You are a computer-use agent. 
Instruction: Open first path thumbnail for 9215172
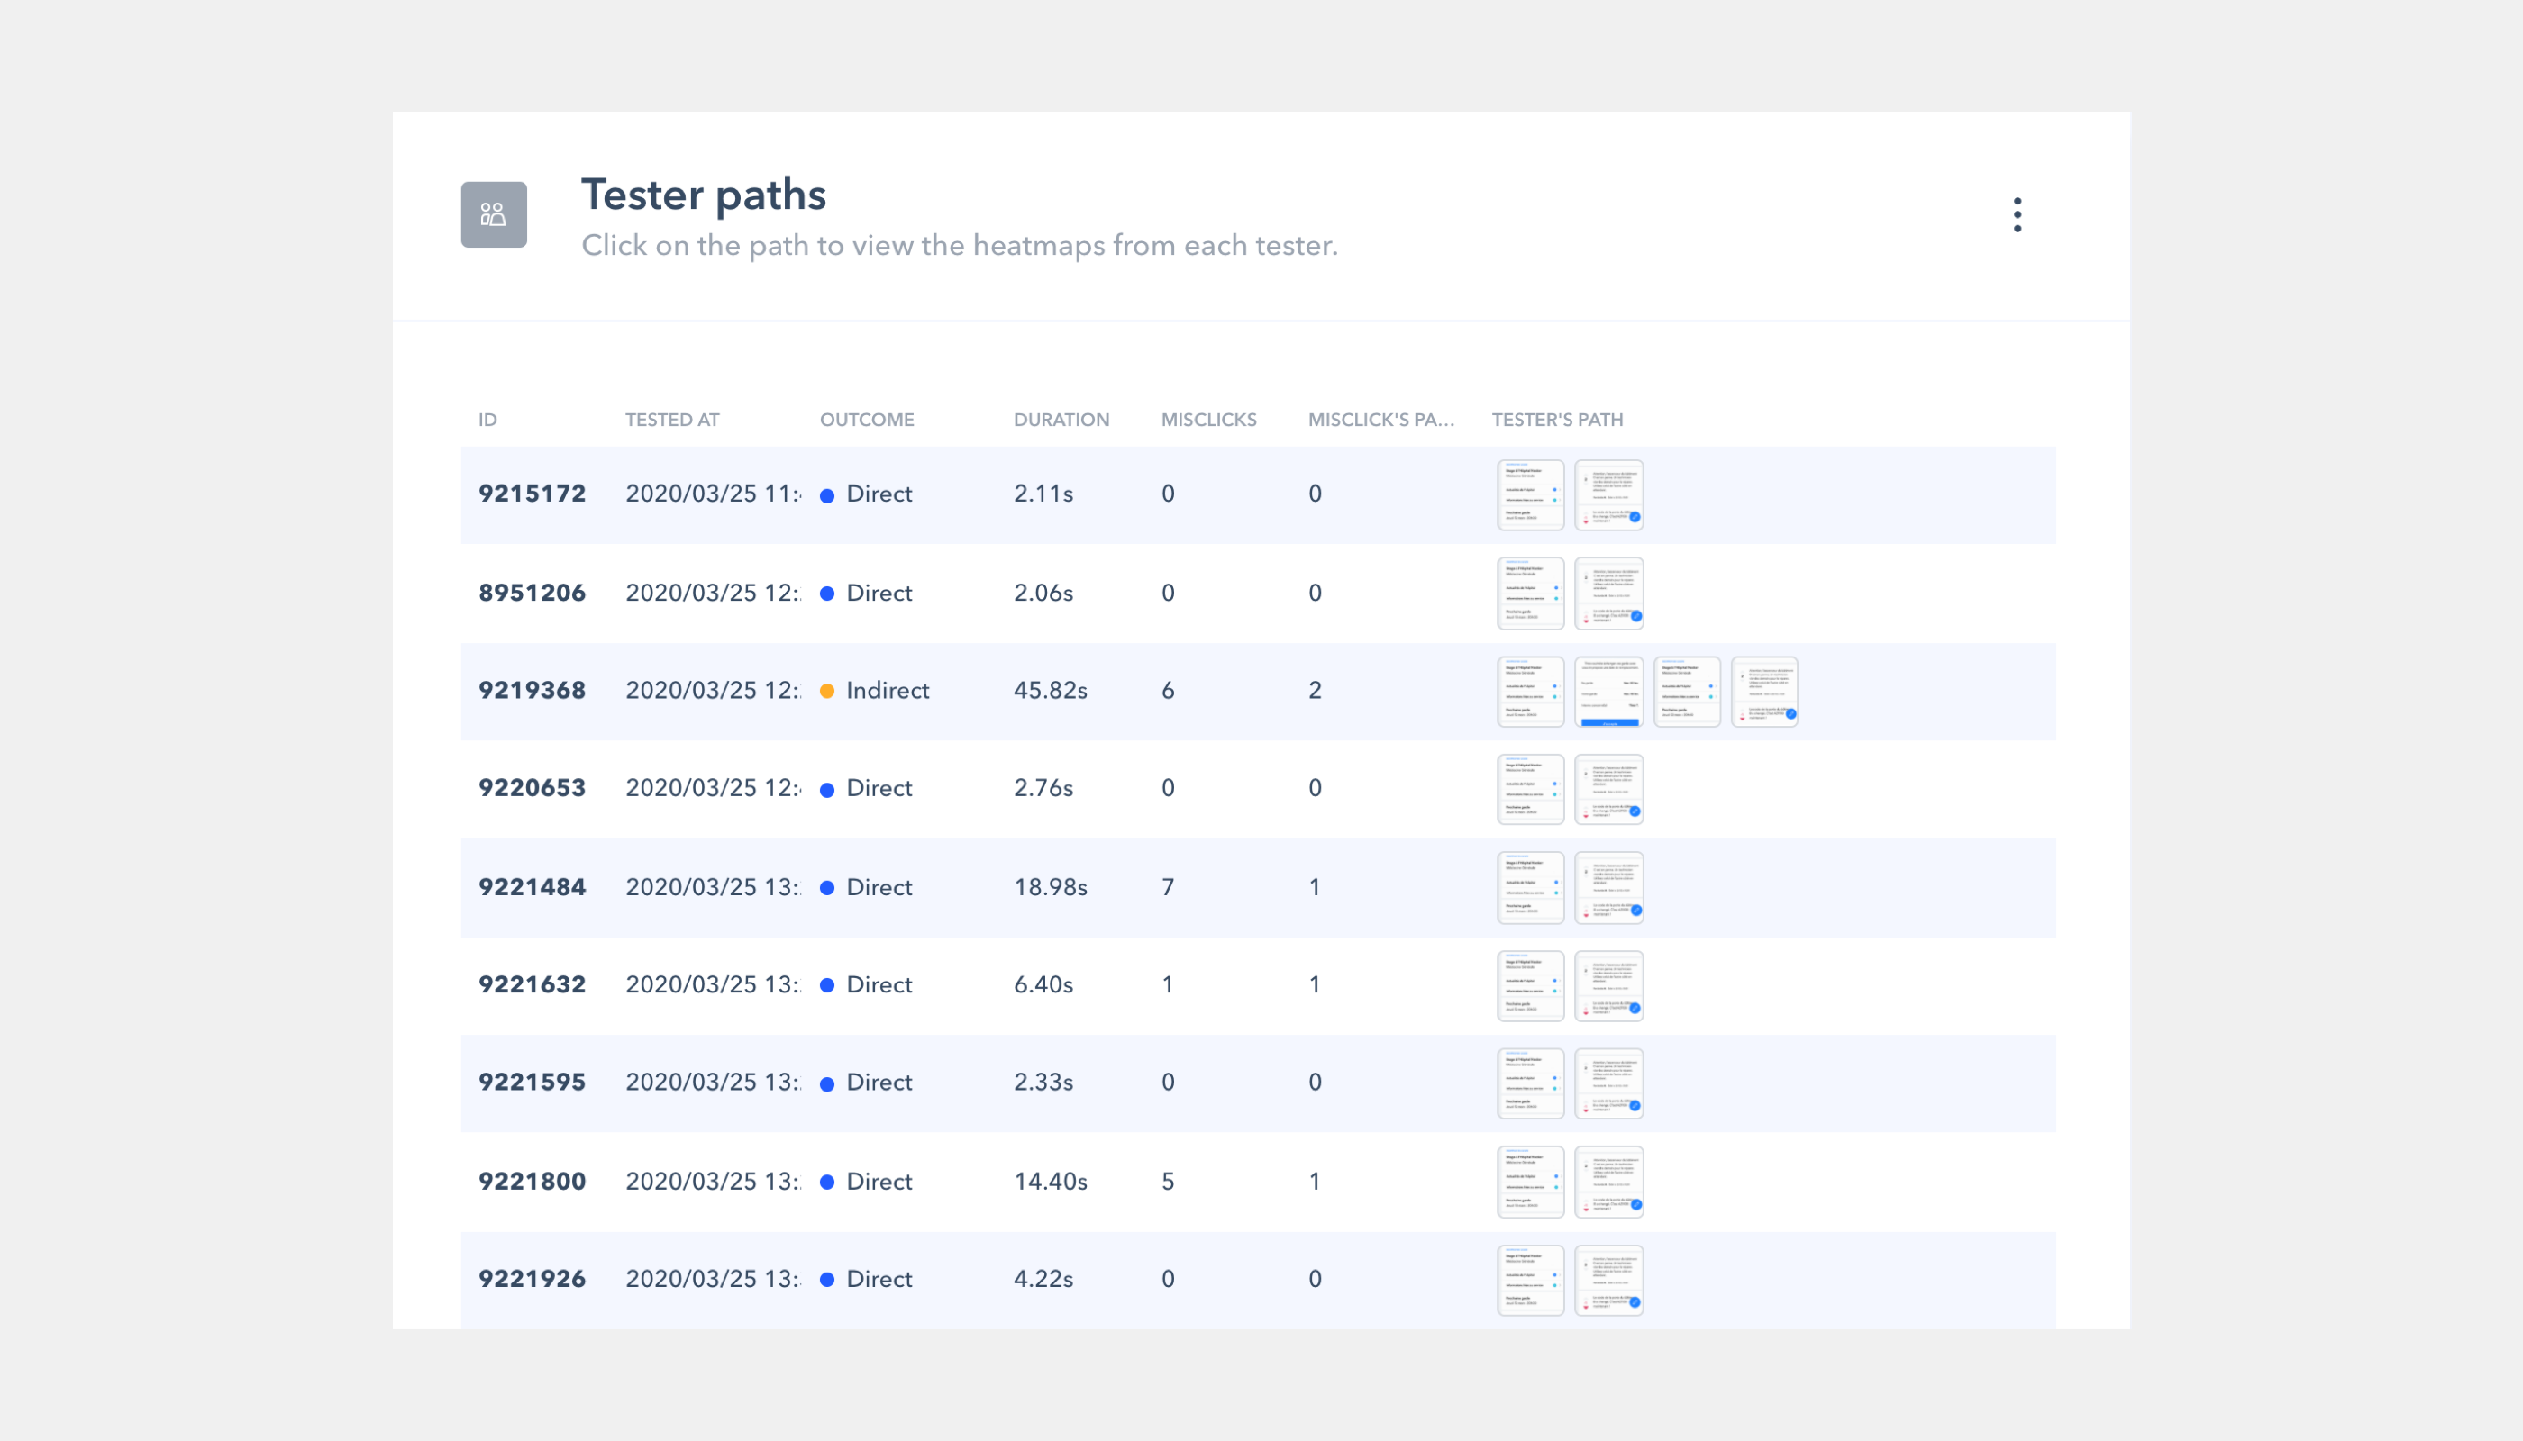[1530, 494]
